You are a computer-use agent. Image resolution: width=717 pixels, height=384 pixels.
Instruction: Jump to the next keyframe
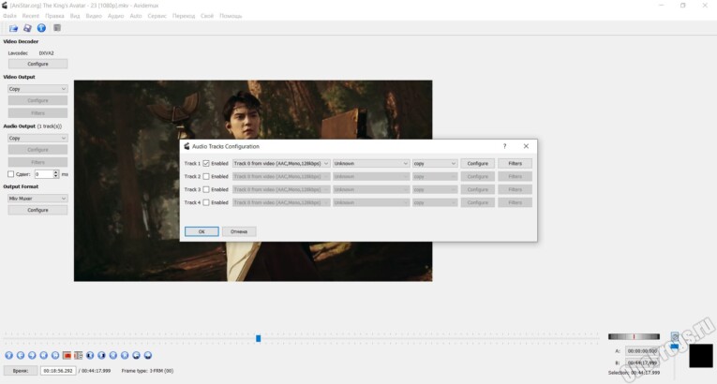55,355
